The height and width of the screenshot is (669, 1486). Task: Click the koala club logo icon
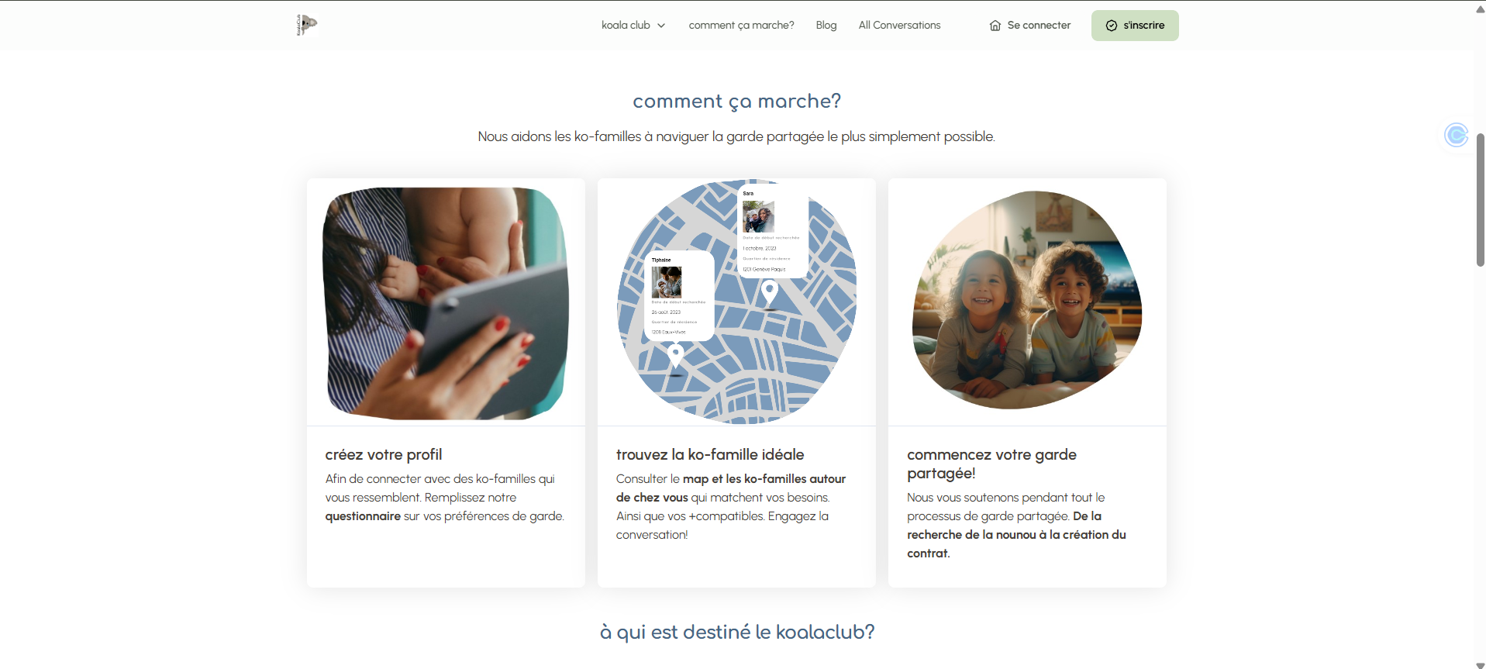[307, 25]
